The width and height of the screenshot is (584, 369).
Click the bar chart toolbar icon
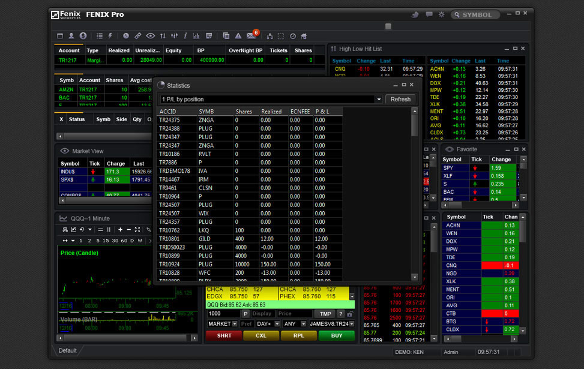coord(196,36)
